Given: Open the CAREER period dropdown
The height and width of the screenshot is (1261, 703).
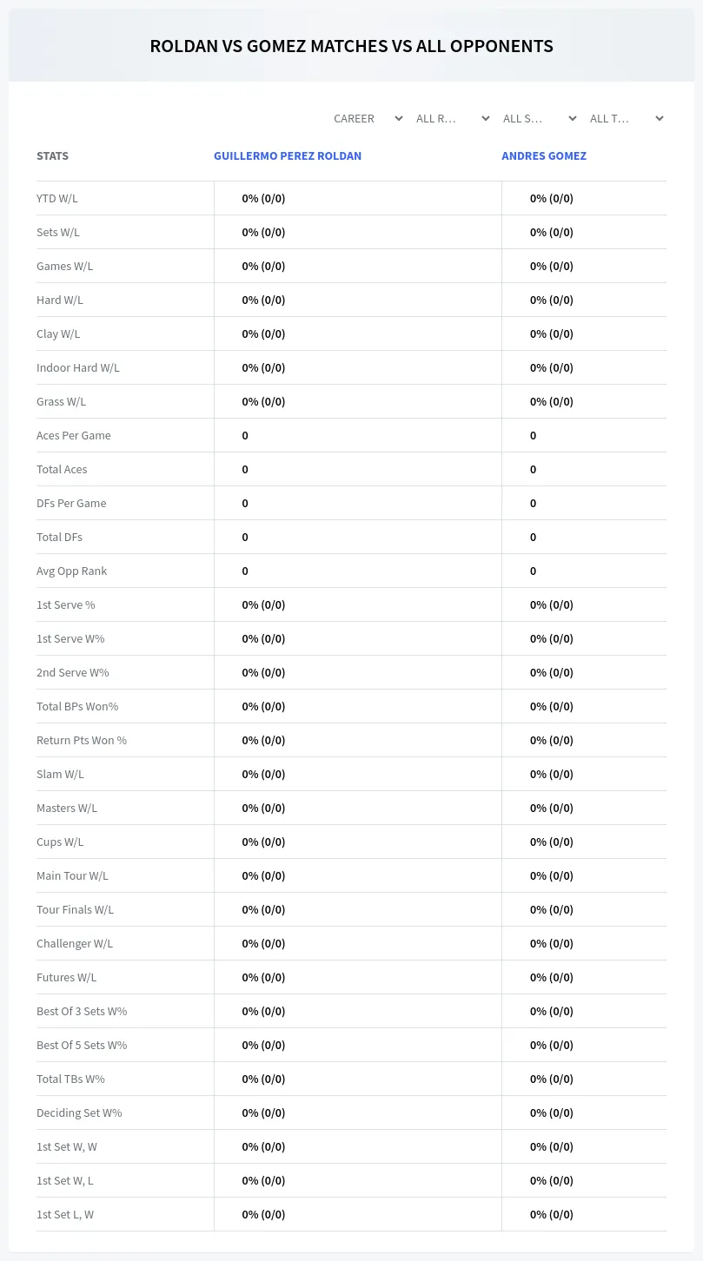Looking at the screenshot, I should tap(368, 118).
